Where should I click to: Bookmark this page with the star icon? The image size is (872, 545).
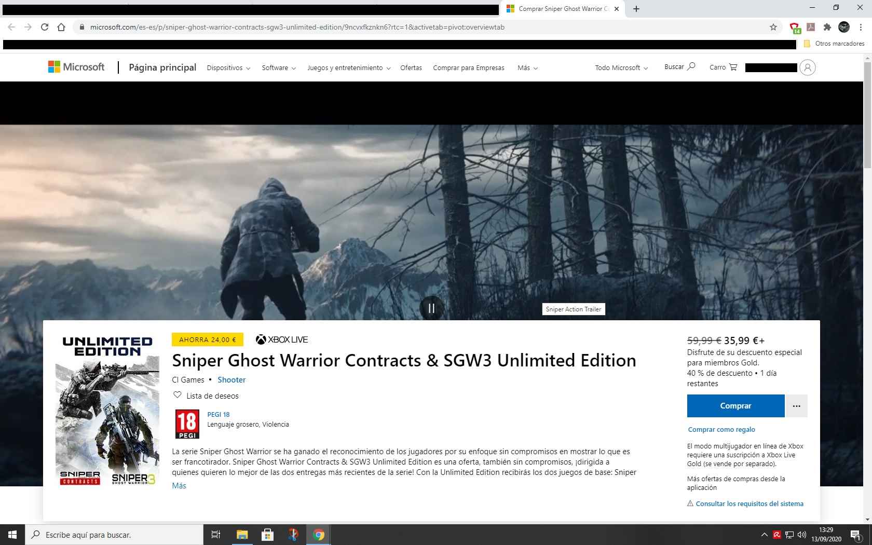(x=773, y=27)
